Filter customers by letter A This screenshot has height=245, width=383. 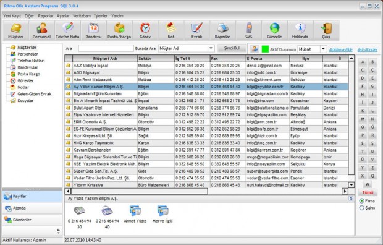(x=363, y=62)
